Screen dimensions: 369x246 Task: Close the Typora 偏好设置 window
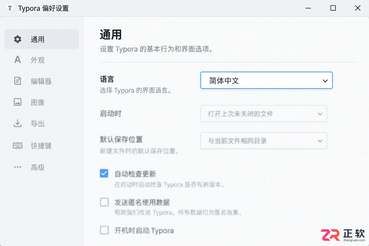pyautogui.click(x=358, y=8)
